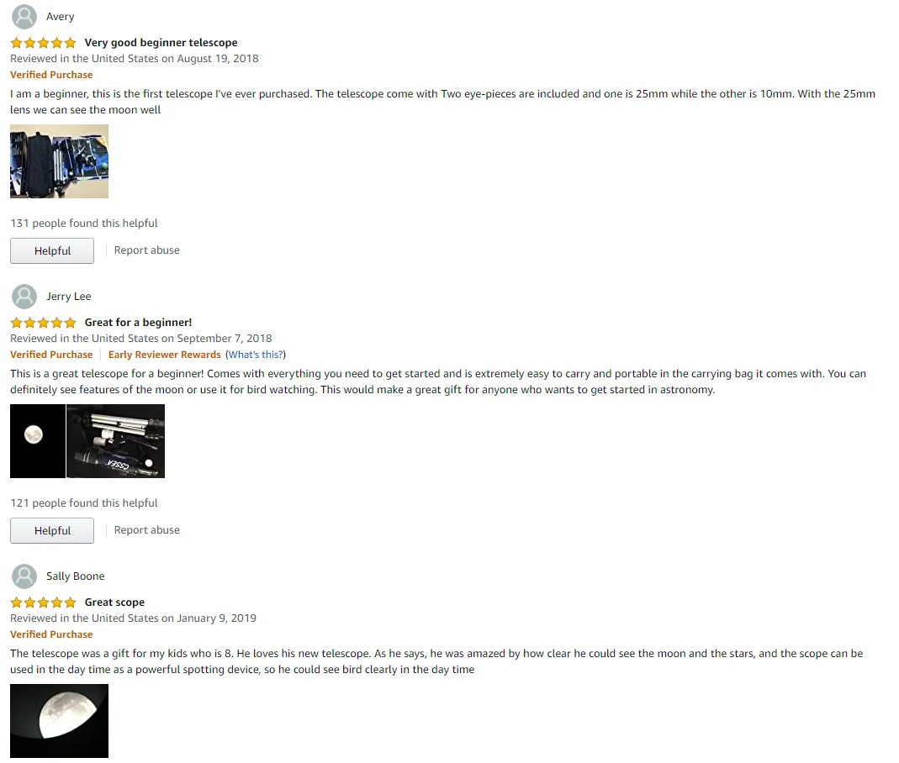
Task: Open the "What's this?" link
Action: (256, 355)
